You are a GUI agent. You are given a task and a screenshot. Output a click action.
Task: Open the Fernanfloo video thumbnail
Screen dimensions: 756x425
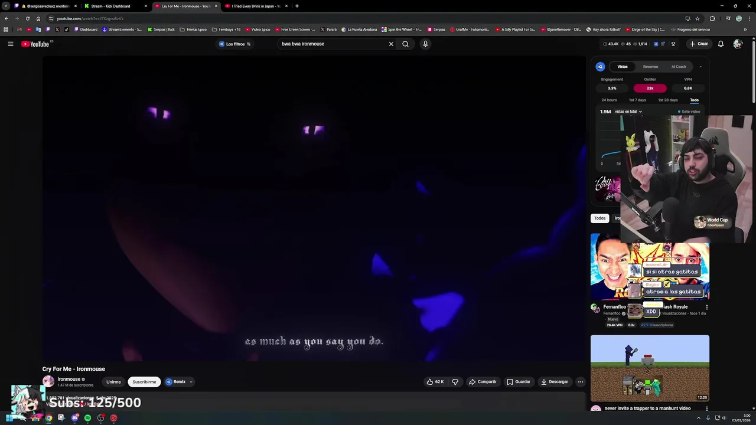click(650, 267)
